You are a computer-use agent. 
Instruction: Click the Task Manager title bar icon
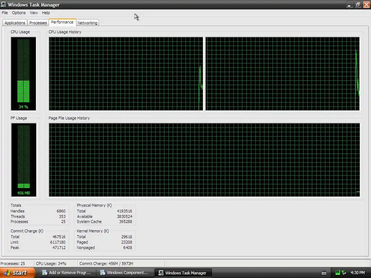point(4,4)
